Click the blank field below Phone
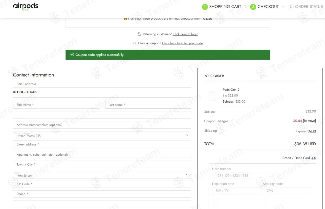325x209 pixels. coord(102,204)
